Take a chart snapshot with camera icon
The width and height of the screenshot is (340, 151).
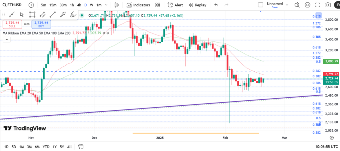tap(328, 5)
